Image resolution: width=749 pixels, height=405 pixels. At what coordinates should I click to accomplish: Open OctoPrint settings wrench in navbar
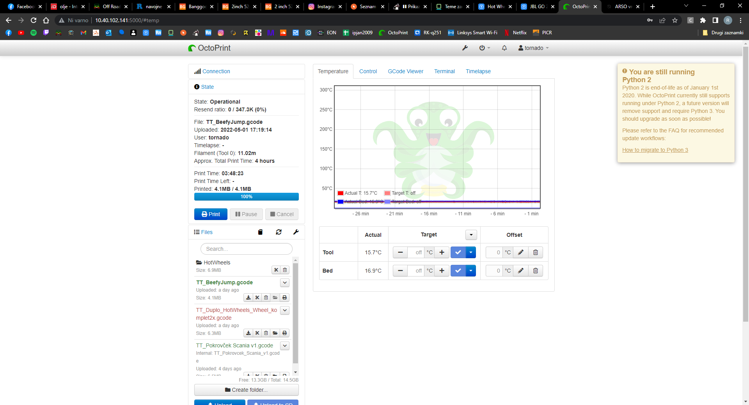pos(465,48)
